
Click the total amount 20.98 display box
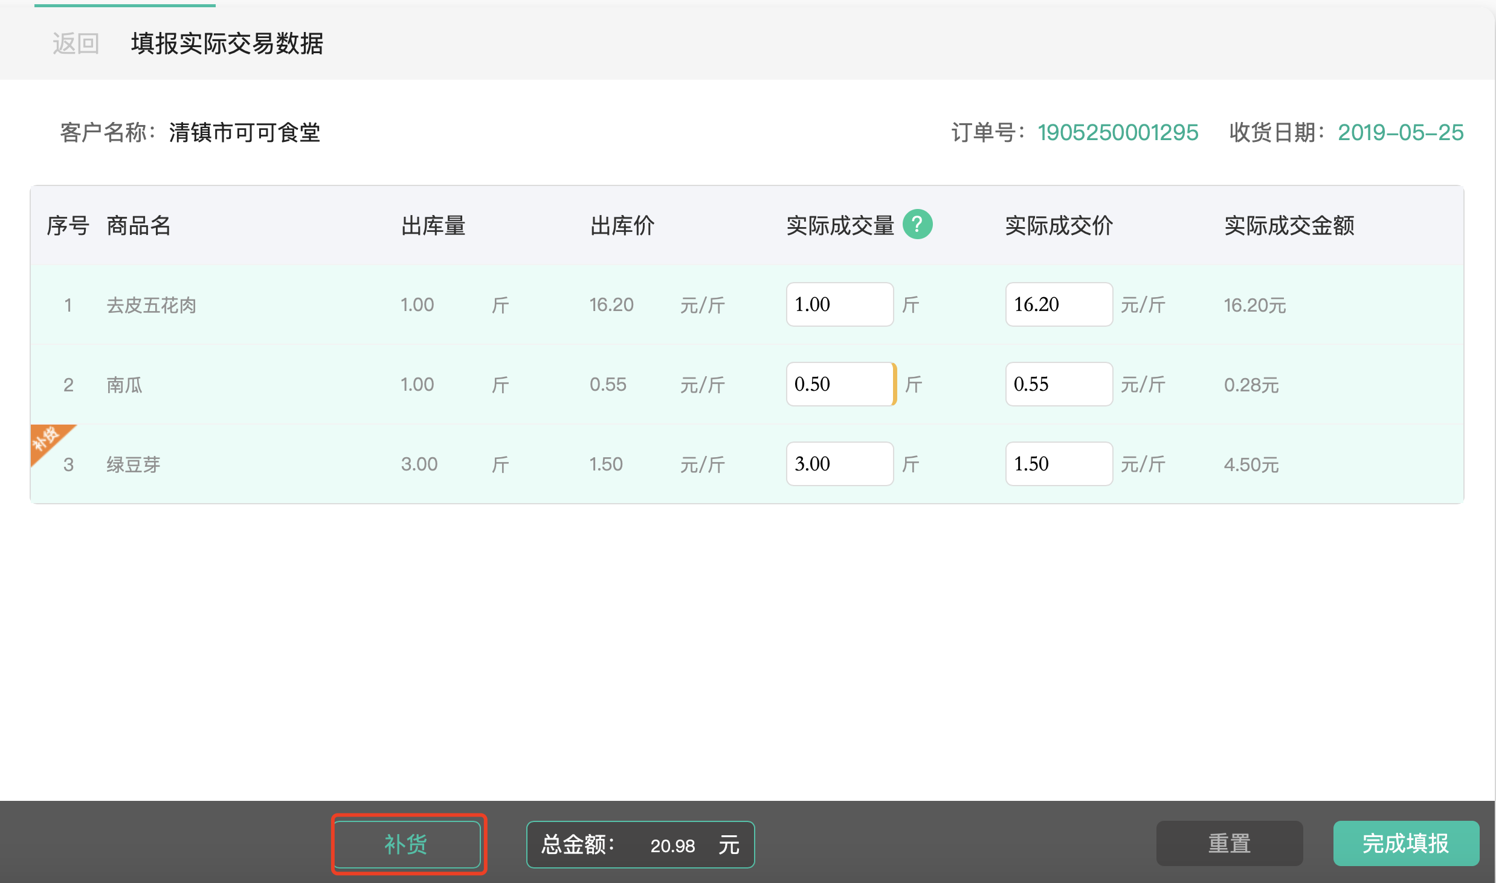(x=640, y=844)
